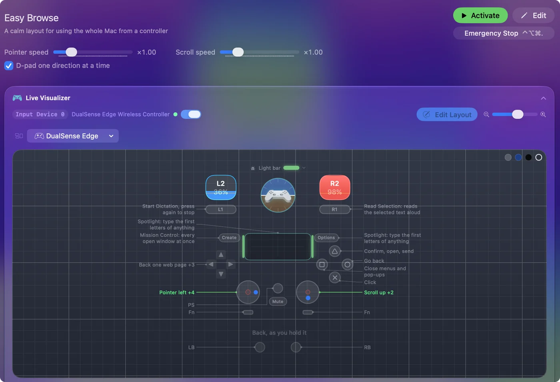Image resolution: width=560 pixels, height=382 pixels.
Task: Click the 'Go back' label
Action: (374, 261)
